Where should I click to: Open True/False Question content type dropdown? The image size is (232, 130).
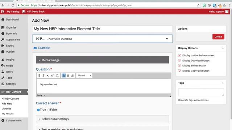102,39
